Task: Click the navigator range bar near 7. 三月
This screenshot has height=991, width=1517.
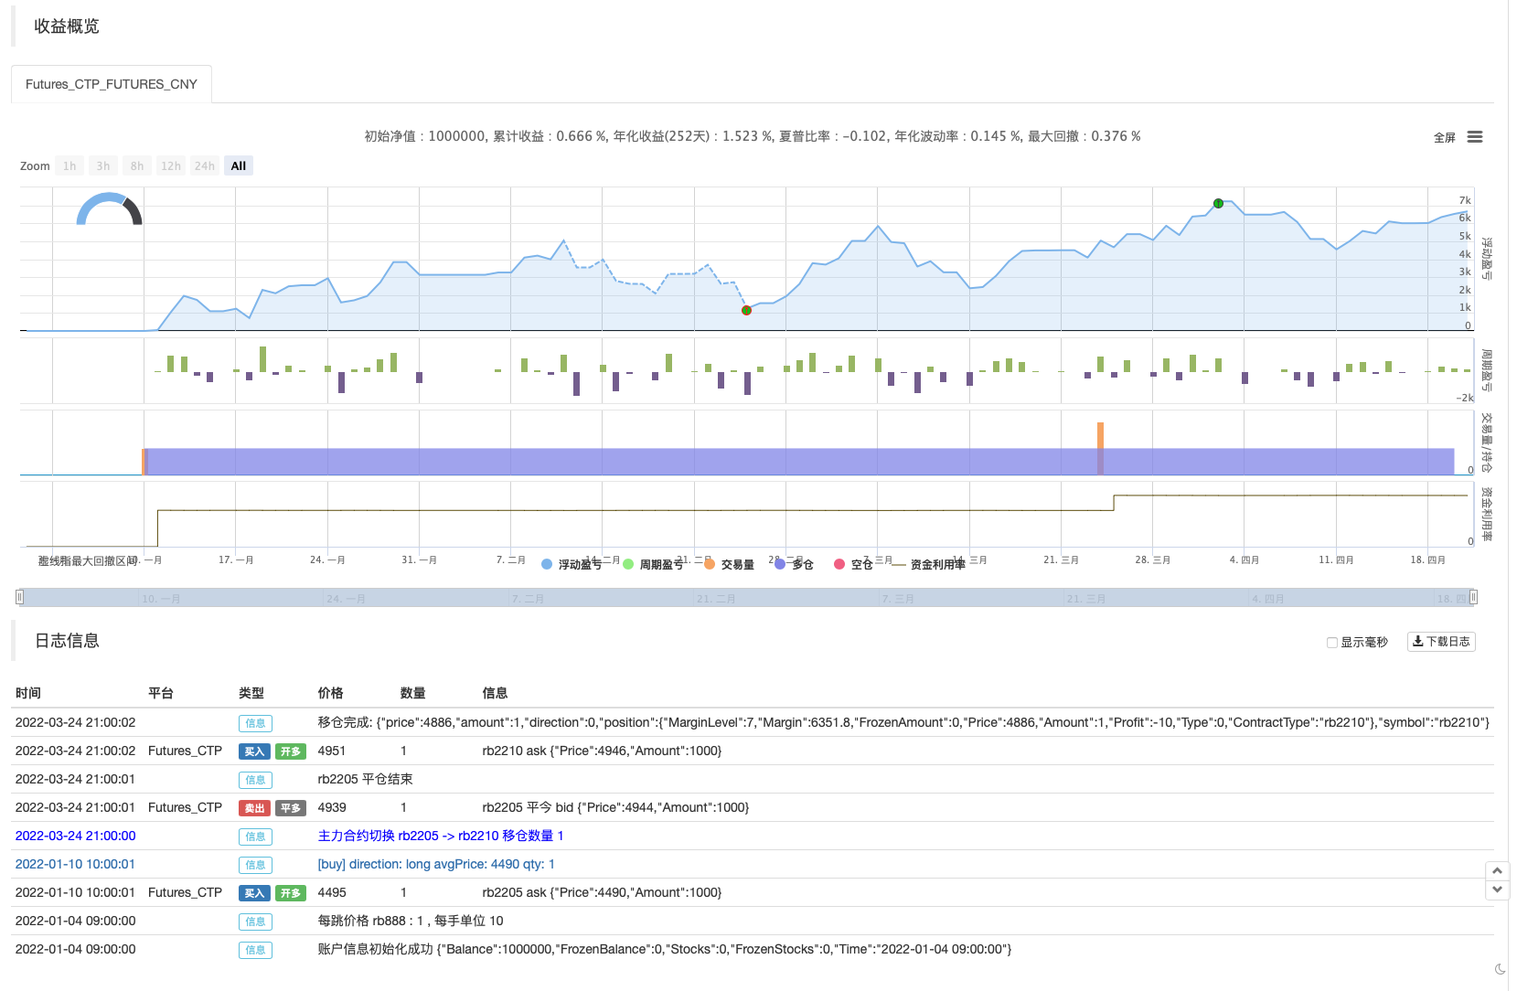Action: coord(898,598)
